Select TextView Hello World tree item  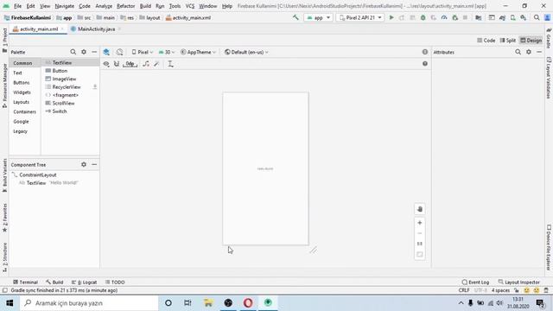48,182
